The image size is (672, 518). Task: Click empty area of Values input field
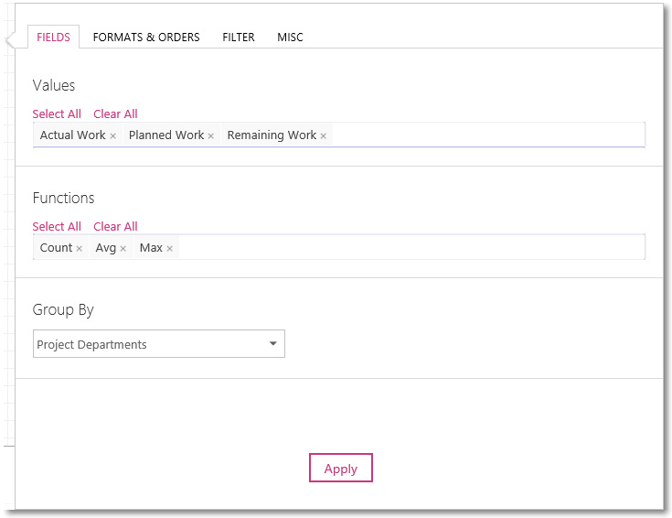coord(488,135)
